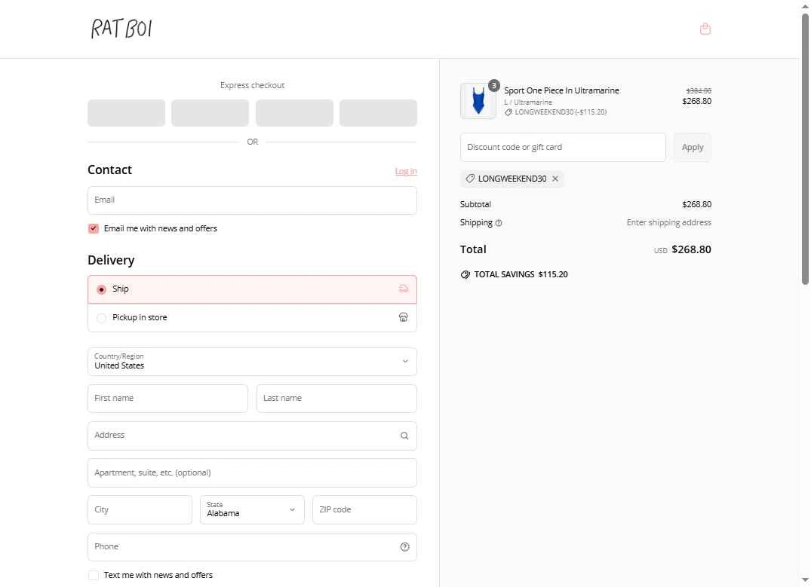Click the Apply discount button
The width and height of the screenshot is (811, 587).
693,147
